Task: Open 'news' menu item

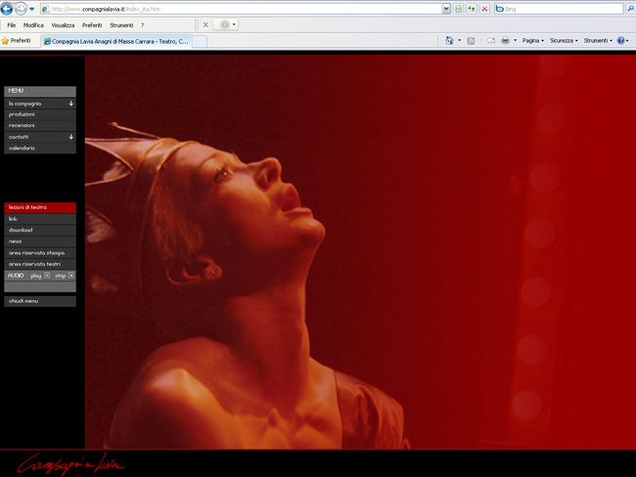Action: [40, 241]
